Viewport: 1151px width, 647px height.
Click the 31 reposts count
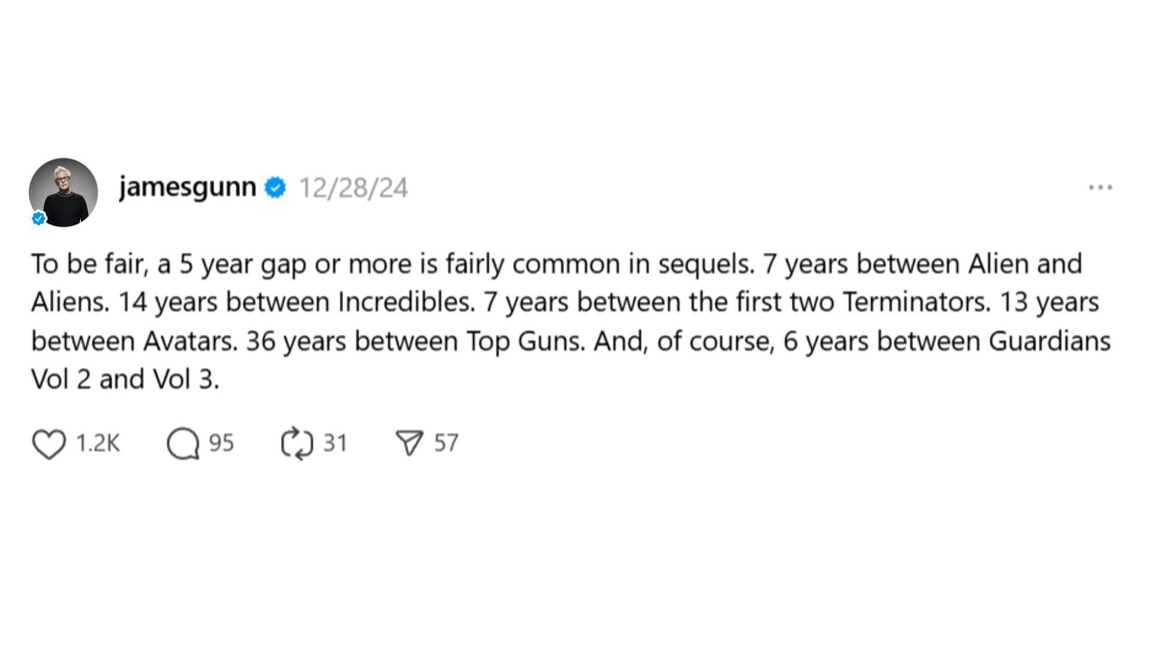coord(335,443)
